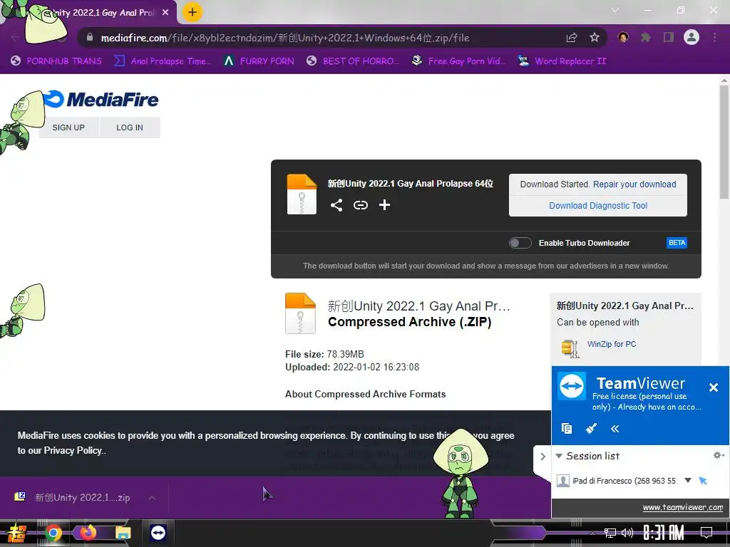The width and height of the screenshot is (730, 547).
Task: Collapse the Session list triangle
Action: click(x=559, y=456)
